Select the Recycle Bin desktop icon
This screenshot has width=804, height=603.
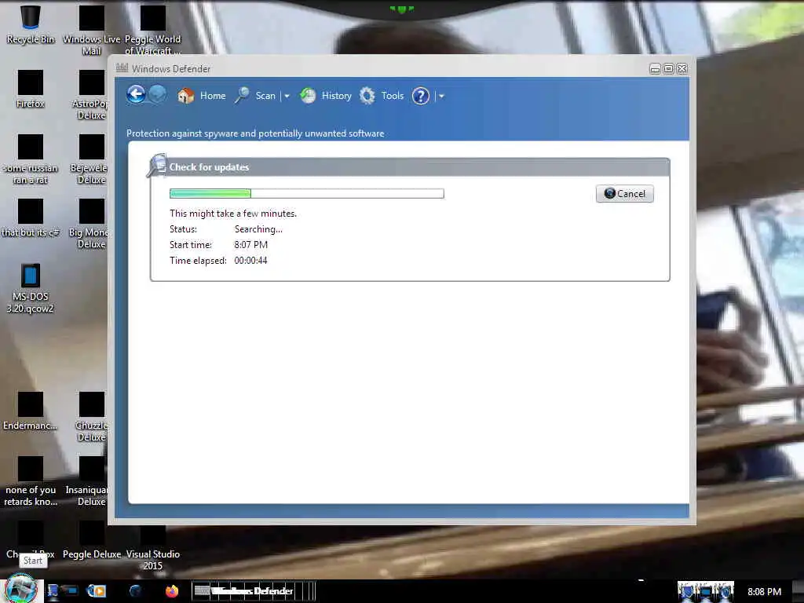coord(31,24)
